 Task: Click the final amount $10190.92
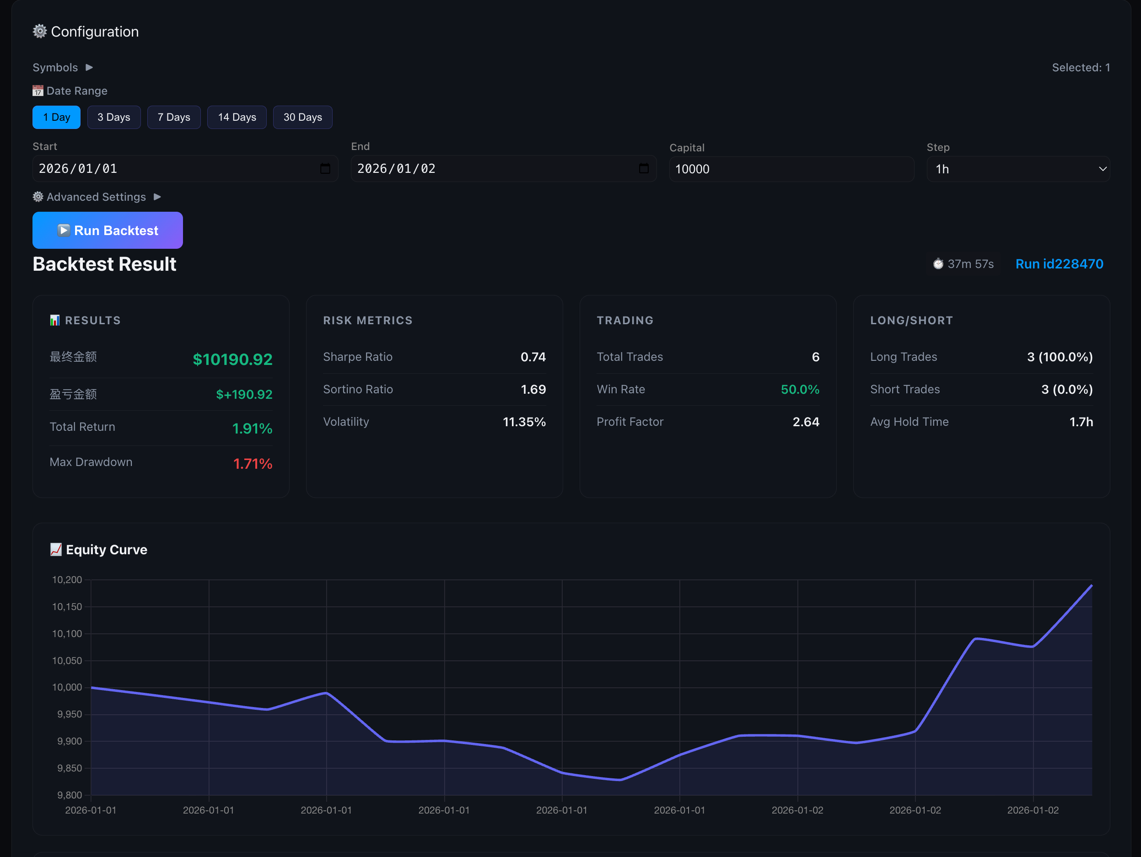click(232, 359)
